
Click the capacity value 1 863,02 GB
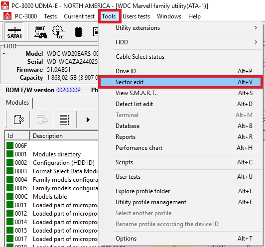pos(73,78)
